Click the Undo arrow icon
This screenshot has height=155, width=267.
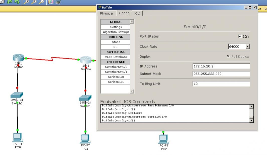coord(10,2)
